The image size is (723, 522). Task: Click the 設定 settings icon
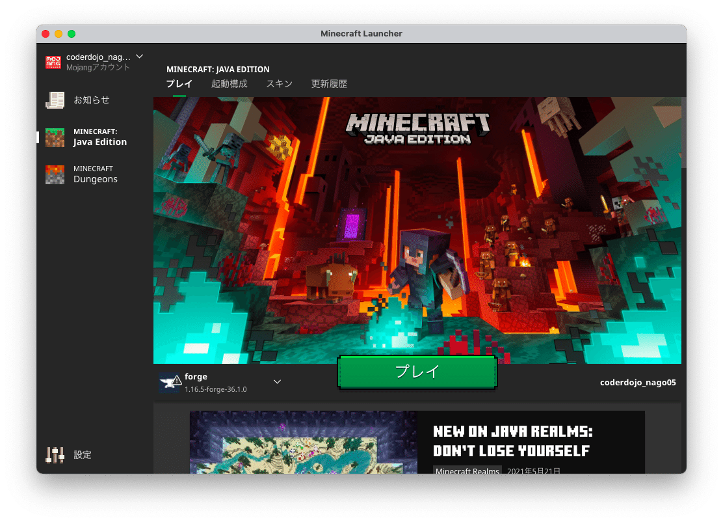55,454
